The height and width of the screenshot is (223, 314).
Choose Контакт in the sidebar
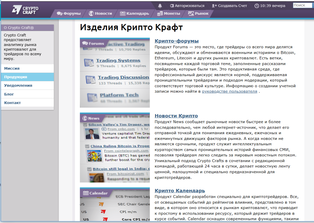click(x=27, y=103)
